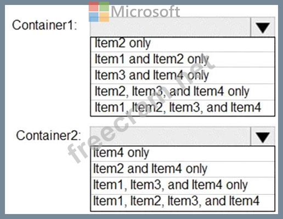
Task: Select 'Item1 and Item2 only' option
Action: (x=183, y=59)
